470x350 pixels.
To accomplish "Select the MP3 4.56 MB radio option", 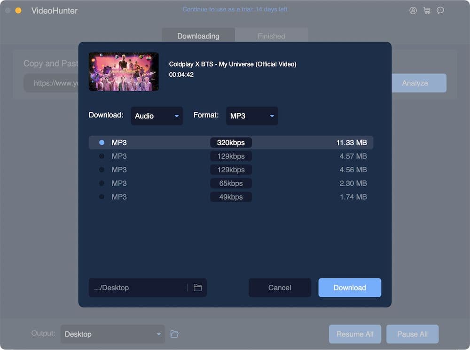I will coord(102,170).
